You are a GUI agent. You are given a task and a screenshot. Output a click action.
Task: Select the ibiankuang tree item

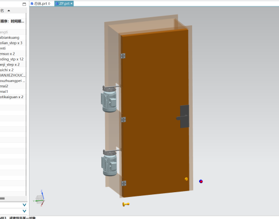(13, 38)
